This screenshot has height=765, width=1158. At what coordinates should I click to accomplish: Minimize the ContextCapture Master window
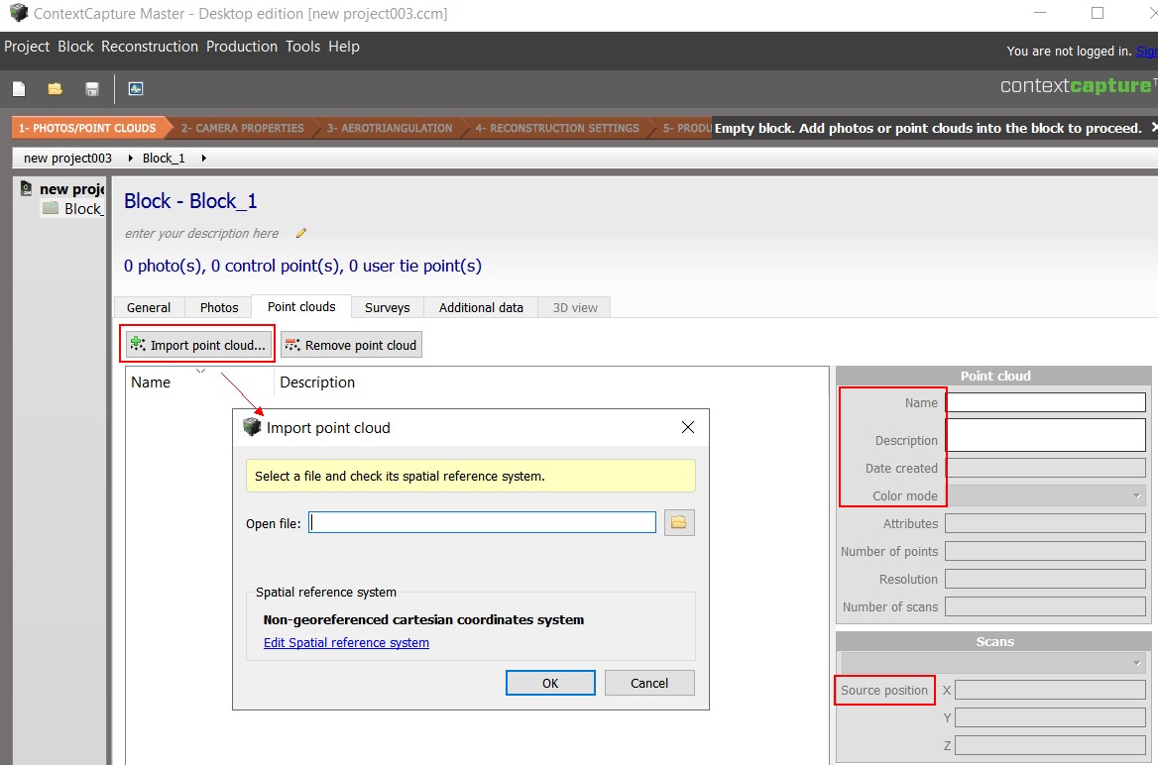(1040, 13)
